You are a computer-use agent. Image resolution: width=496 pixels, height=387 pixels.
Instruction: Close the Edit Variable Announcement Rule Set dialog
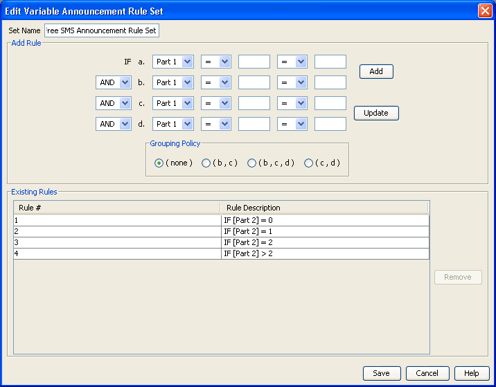485,11
